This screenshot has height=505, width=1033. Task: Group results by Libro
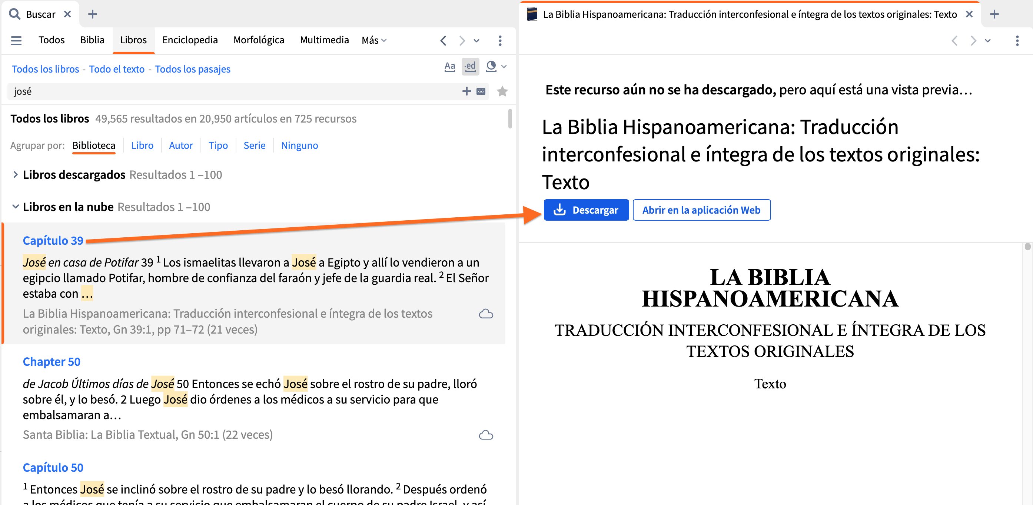coord(142,146)
